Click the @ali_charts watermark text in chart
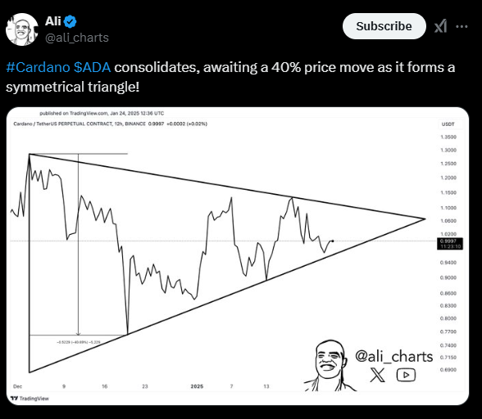 point(393,356)
